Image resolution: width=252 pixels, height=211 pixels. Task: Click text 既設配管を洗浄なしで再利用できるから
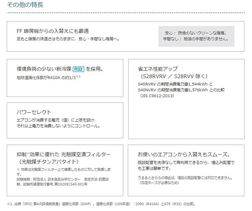point(173,163)
